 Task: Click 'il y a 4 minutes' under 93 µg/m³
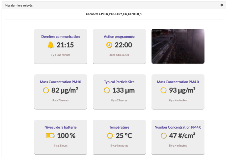pos(178,100)
